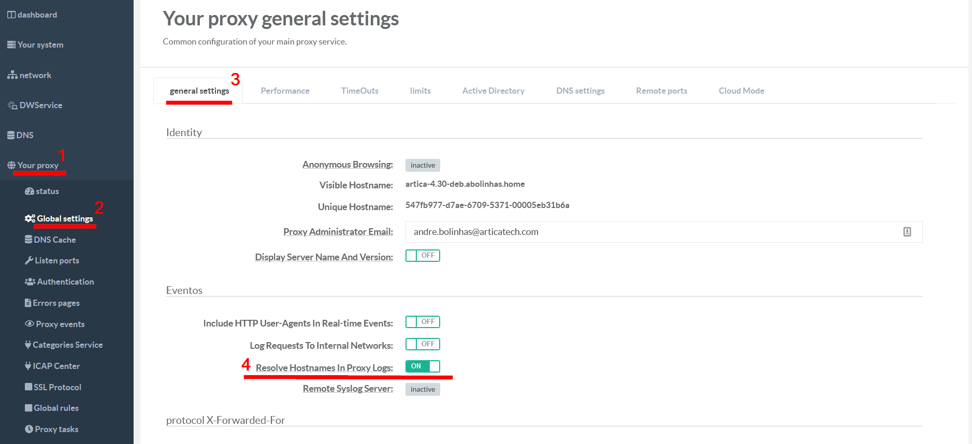Screen dimensions: 972x444
Task: Click the Authentication users icon
Action: [30, 282]
